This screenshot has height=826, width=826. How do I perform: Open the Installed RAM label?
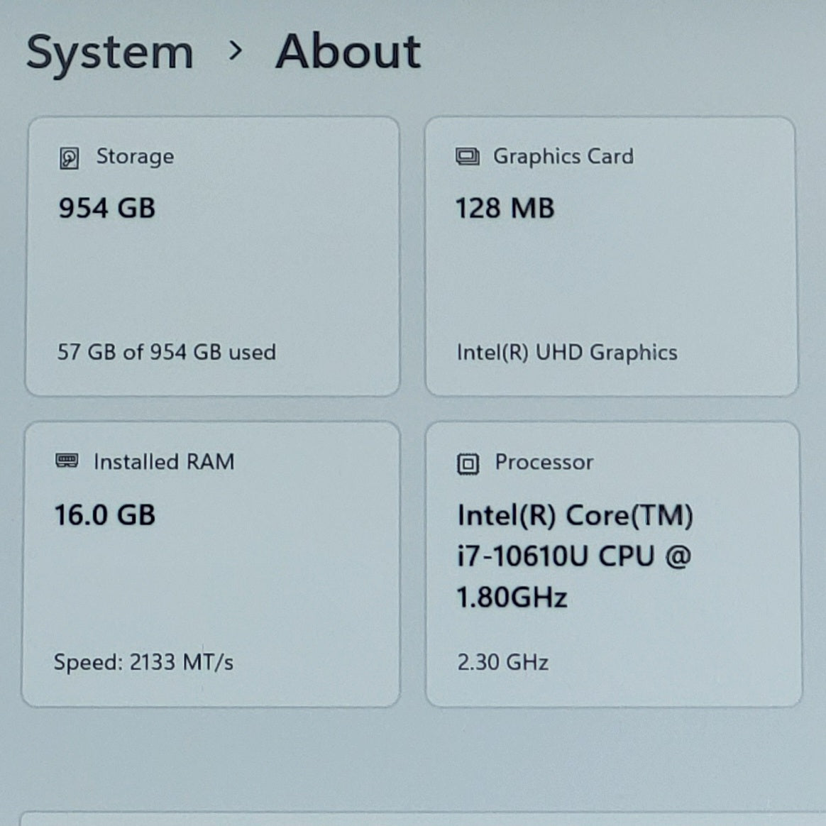(x=164, y=462)
